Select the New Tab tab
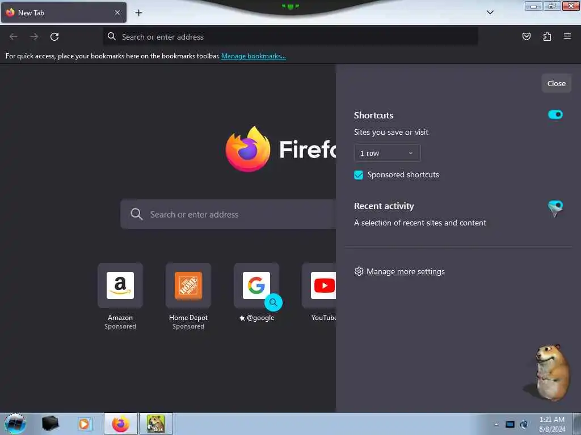This screenshot has height=435, width=581. (64, 12)
